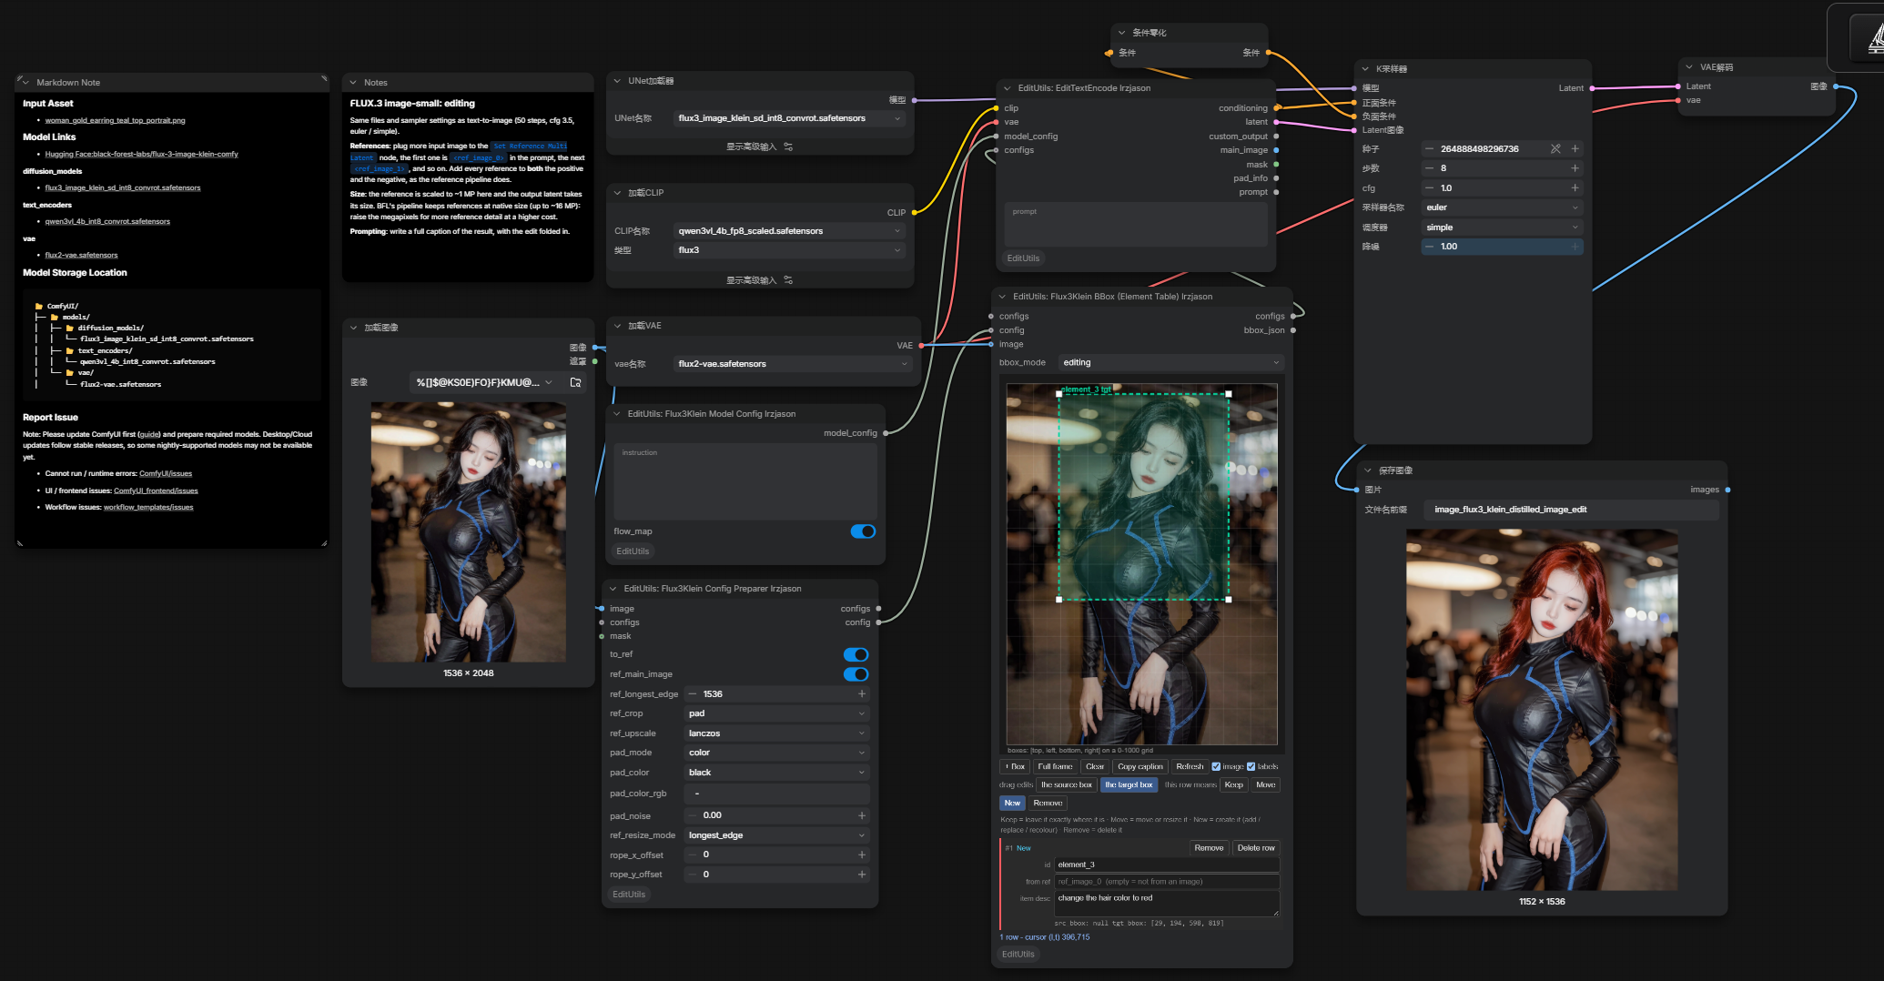
Task: Select 'the source box' drag edit mode
Action: click(1067, 784)
